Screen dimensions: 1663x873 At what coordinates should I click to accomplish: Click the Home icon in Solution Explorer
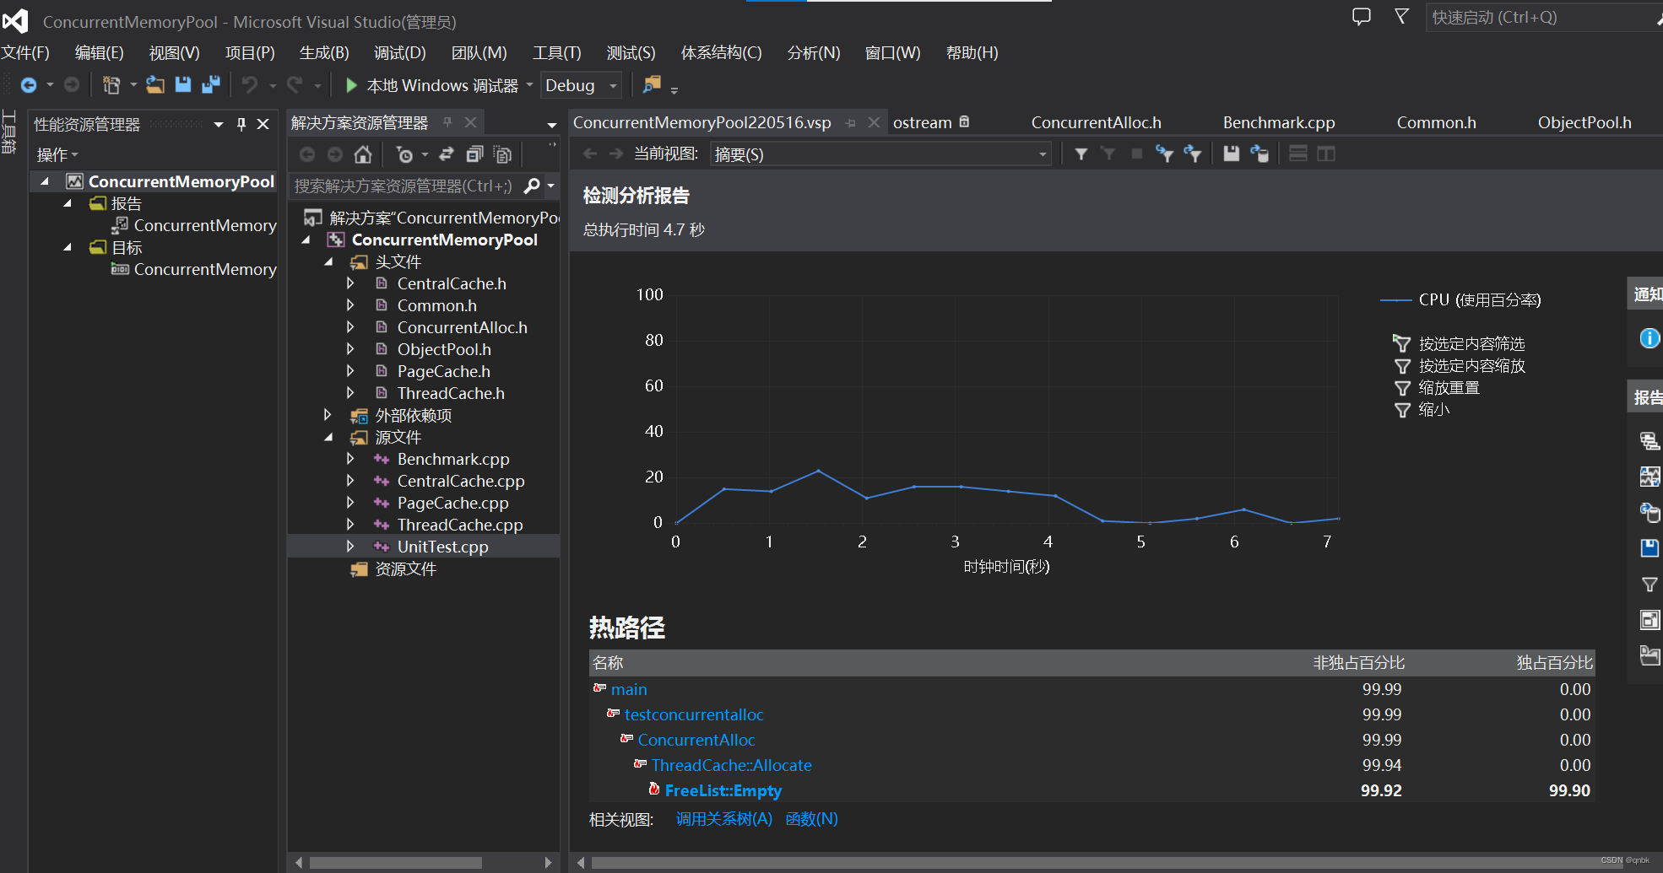pos(363,154)
